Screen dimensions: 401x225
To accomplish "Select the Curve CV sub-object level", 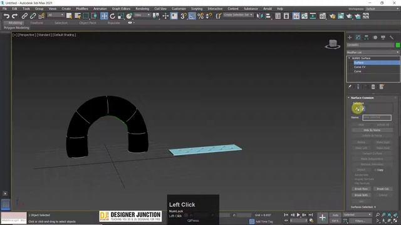I will 360,67.
